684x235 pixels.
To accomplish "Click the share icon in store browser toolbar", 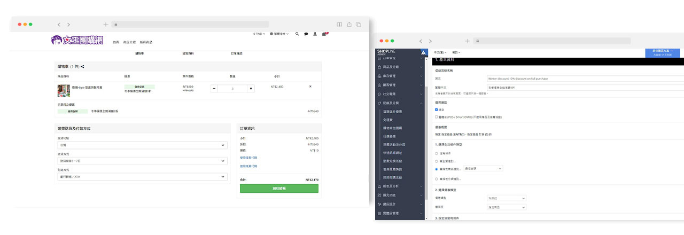I will pyautogui.click(x=349, y=25).
